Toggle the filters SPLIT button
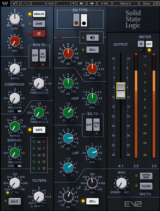Viewport: 160px width, 211px height. pyautogui.click(x=14, y=201)
